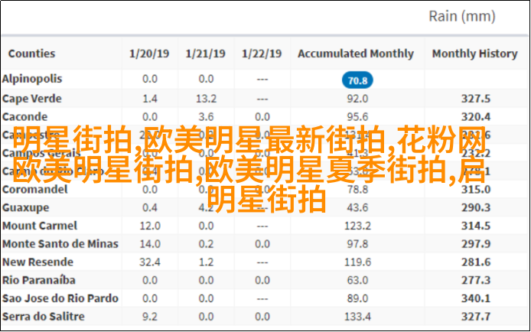Screen dimensions: 531x332
Task: Open the Cape Verde county name
Action: 31,98
